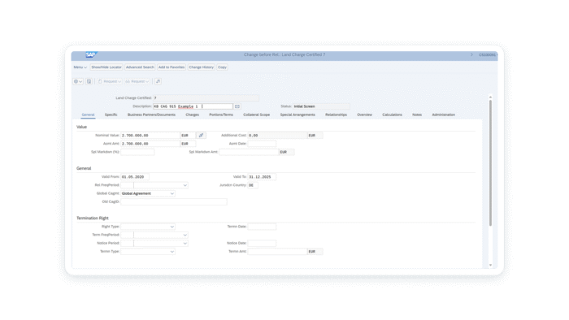This screenshot has height=320, width=569.
Task: Expand the Right Type dropdown
Action: tap(172, 227)
